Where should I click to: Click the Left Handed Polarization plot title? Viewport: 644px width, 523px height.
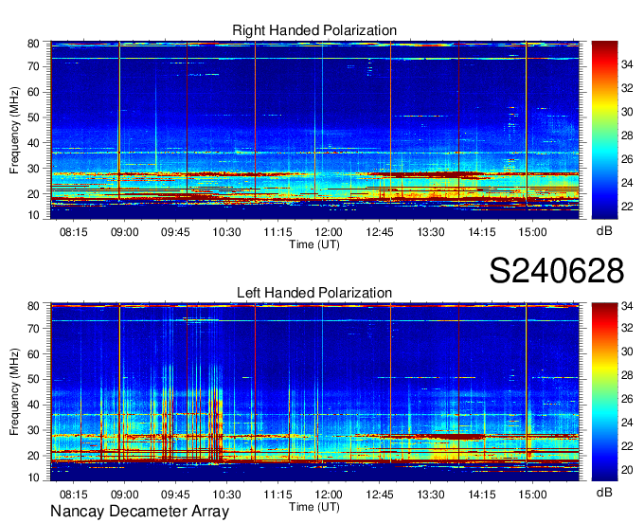click(314, 293)
